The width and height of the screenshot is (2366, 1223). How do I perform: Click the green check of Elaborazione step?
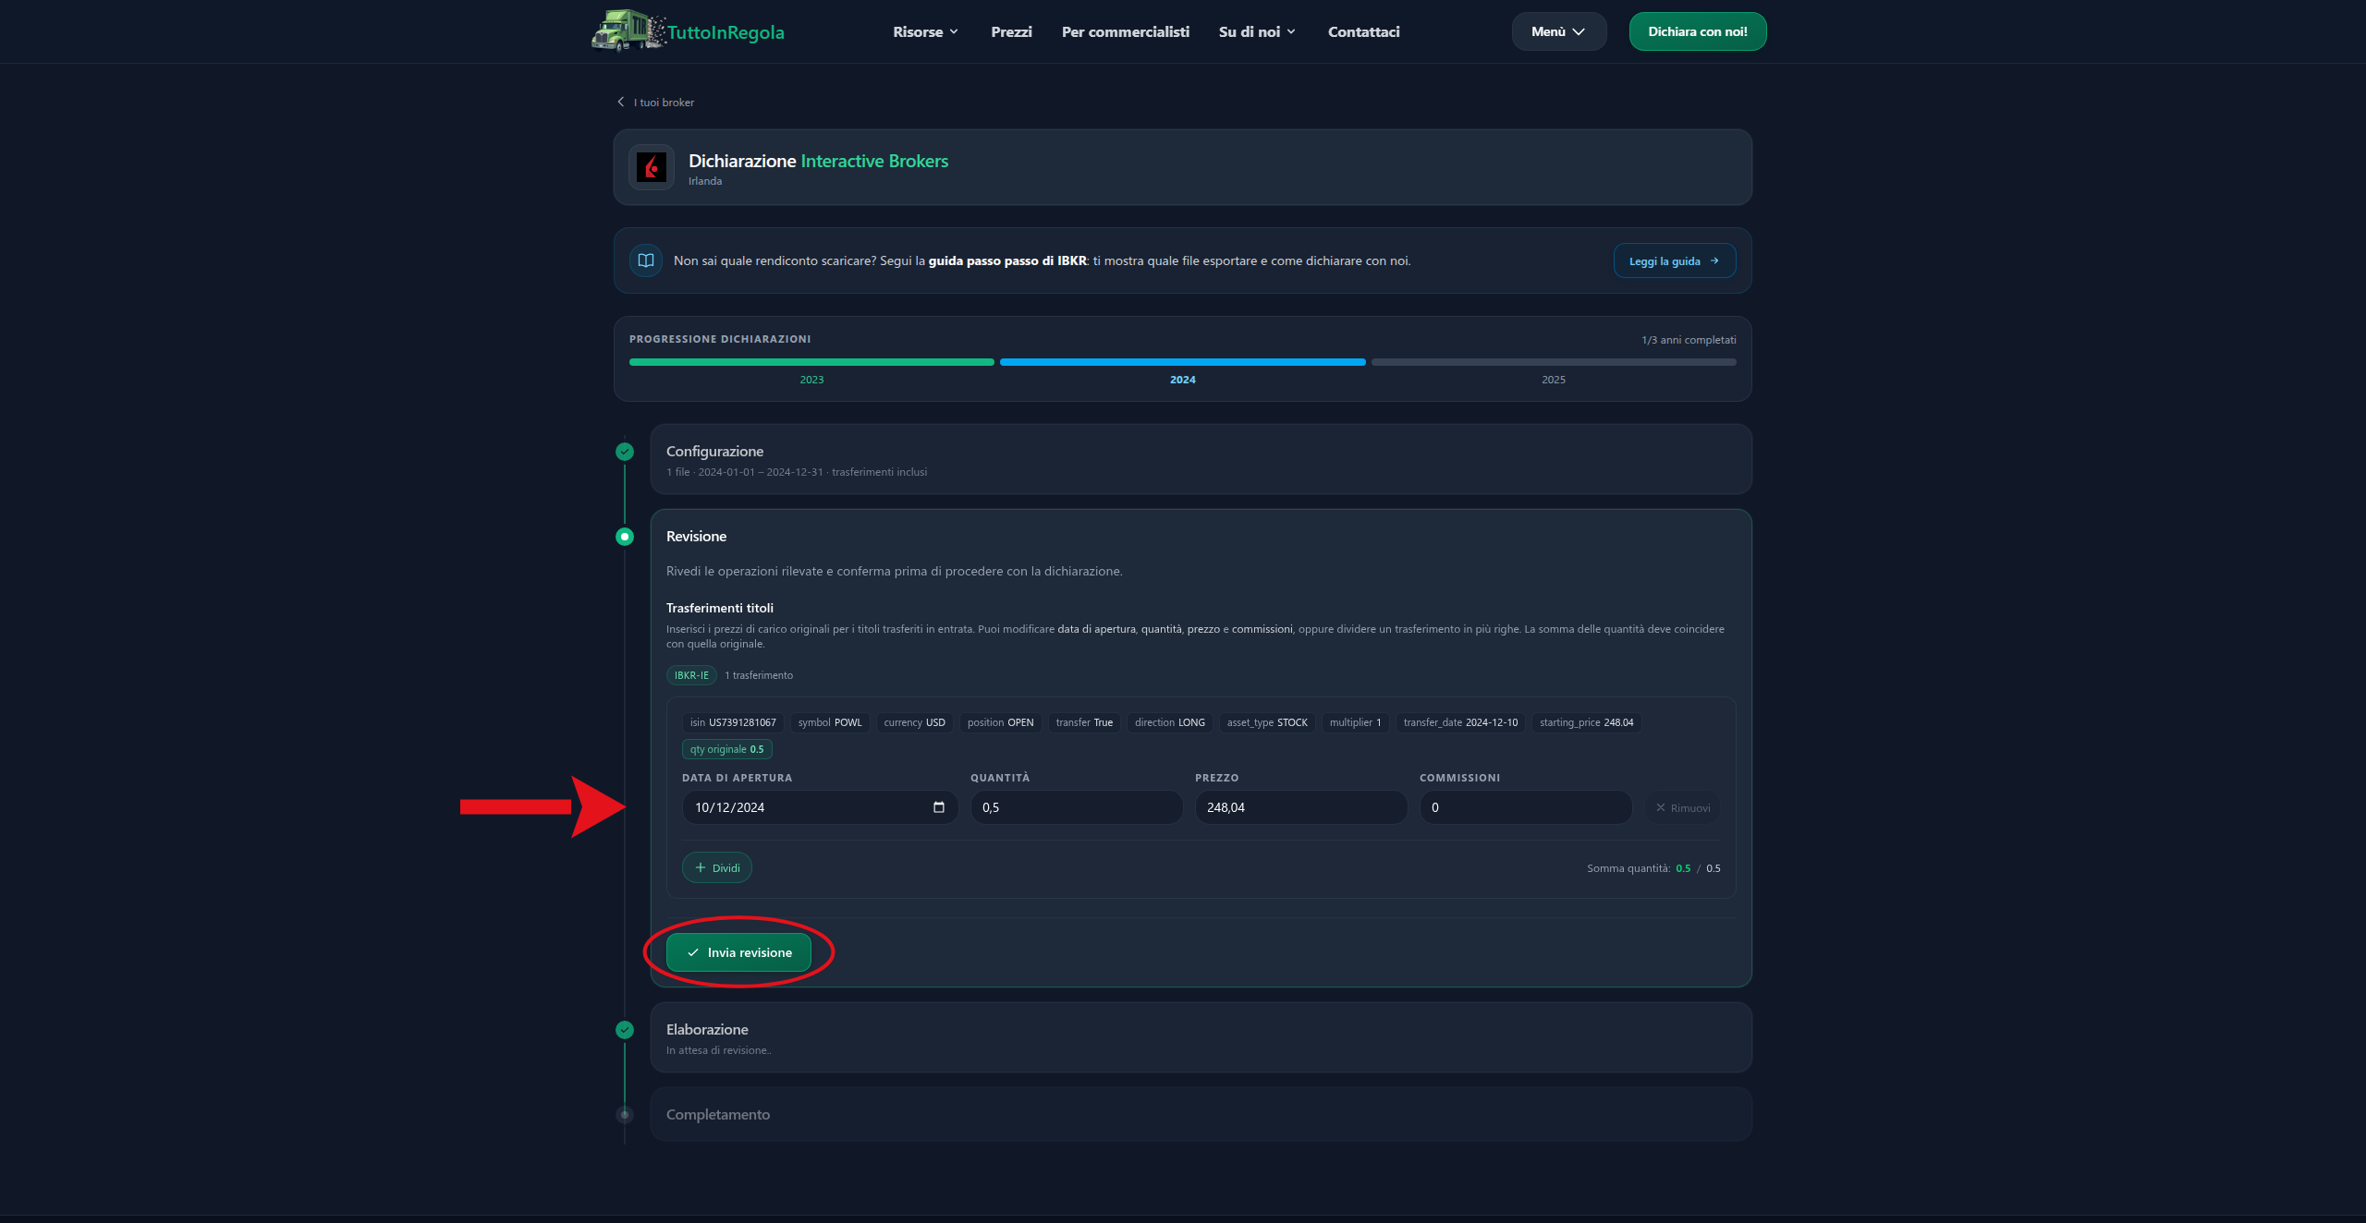point(625,1030)
